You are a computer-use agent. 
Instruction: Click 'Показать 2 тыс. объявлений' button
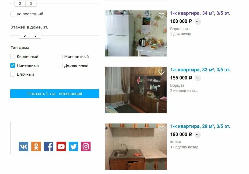click(x=55, y=94)
